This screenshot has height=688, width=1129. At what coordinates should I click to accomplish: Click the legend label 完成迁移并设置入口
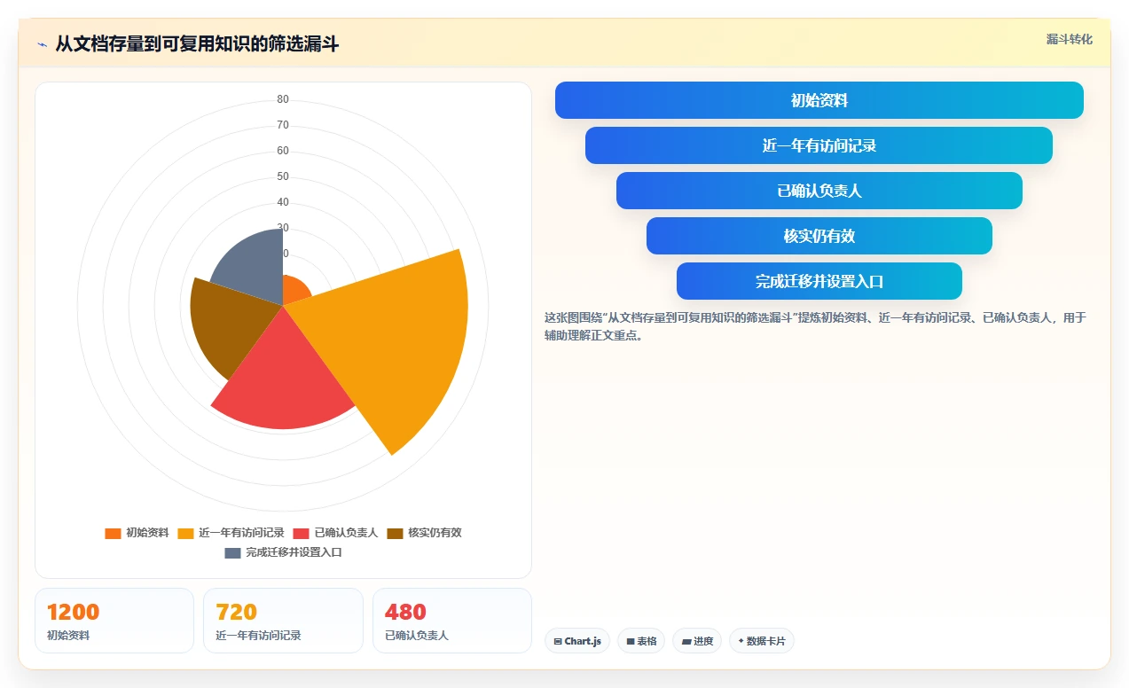[294, 552]
